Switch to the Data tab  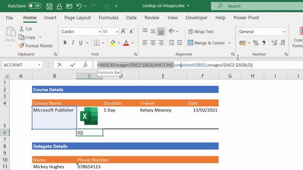click(132, 18)
